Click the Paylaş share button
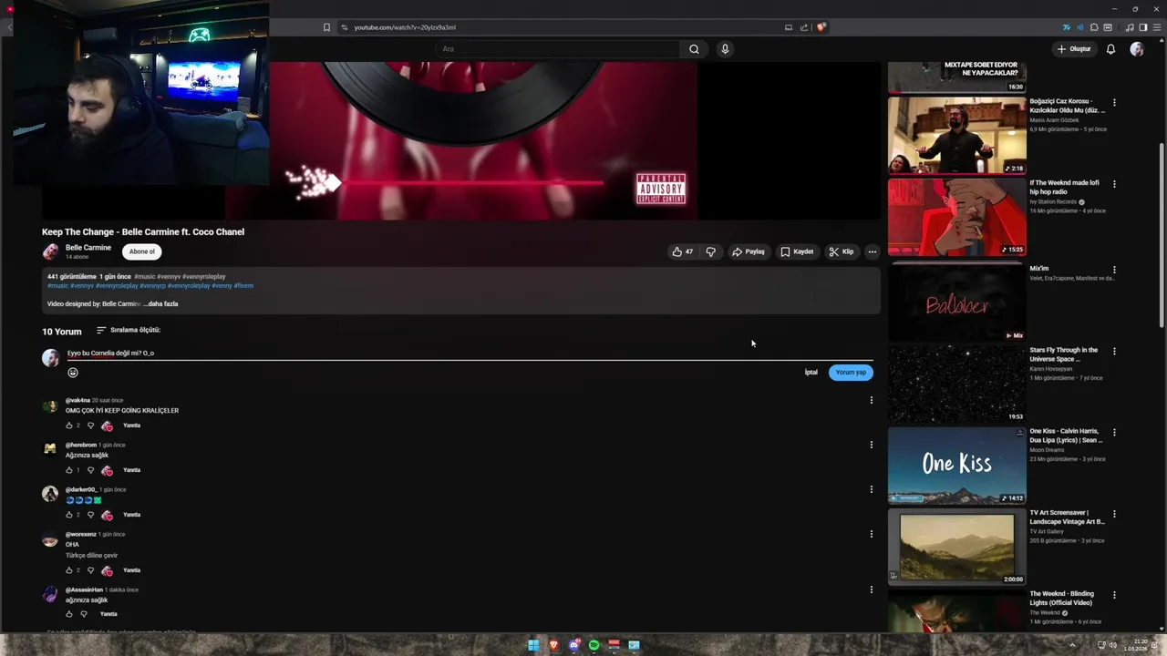This screenshot has width=1167, height=656. pyautogui.click(x=749, y=251)
